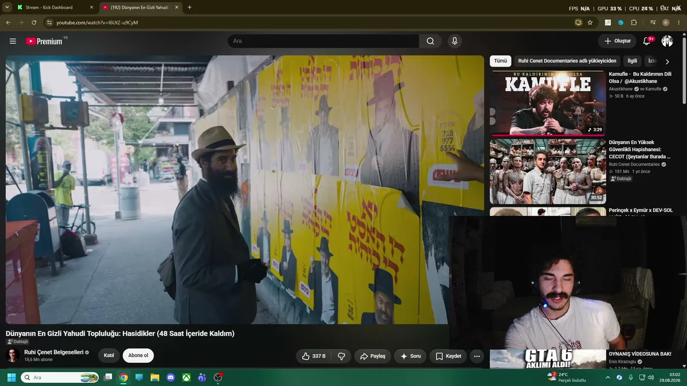
Task: Click the Oluştur create button
Action: 617,41
